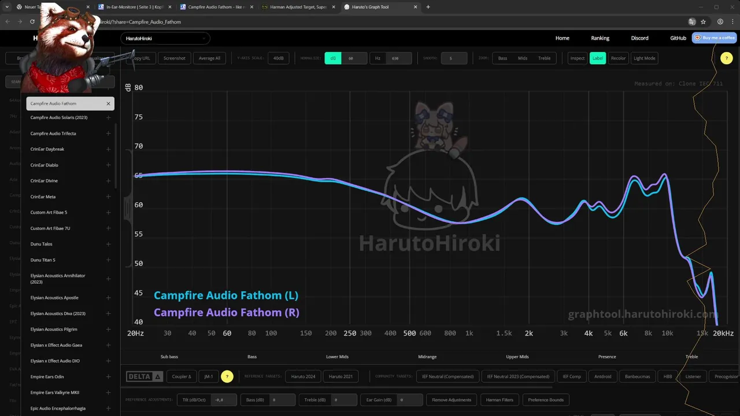Add Epic Audio Encephalorrhagia with plus icon
The image size is (740, 416).
pos(108,408)
